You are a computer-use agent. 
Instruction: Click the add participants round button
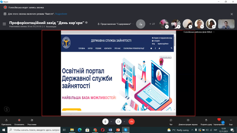tap(141, 24)
